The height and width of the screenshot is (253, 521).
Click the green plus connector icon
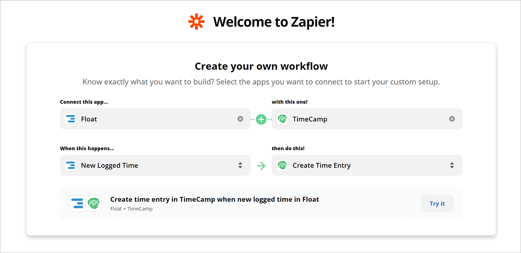tap(261, 119)
